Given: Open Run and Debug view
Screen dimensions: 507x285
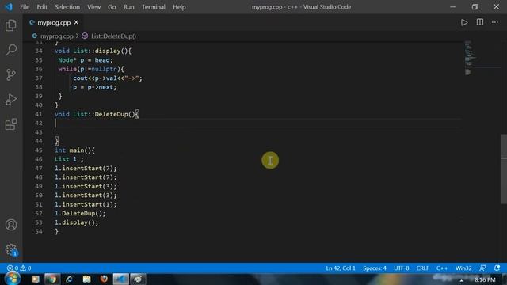Looking at the screenshot, I should click(11, 100).
